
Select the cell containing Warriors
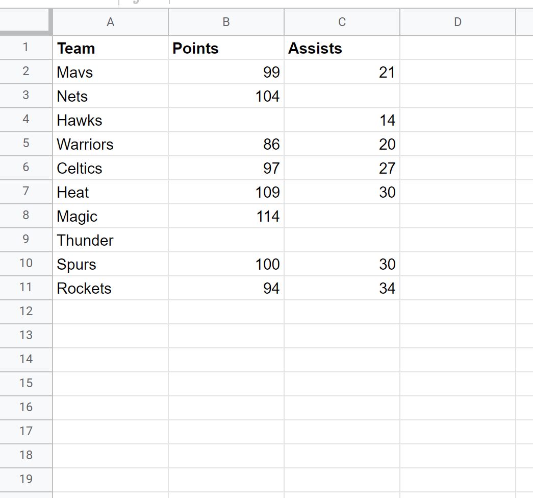[x=111, y=144]
